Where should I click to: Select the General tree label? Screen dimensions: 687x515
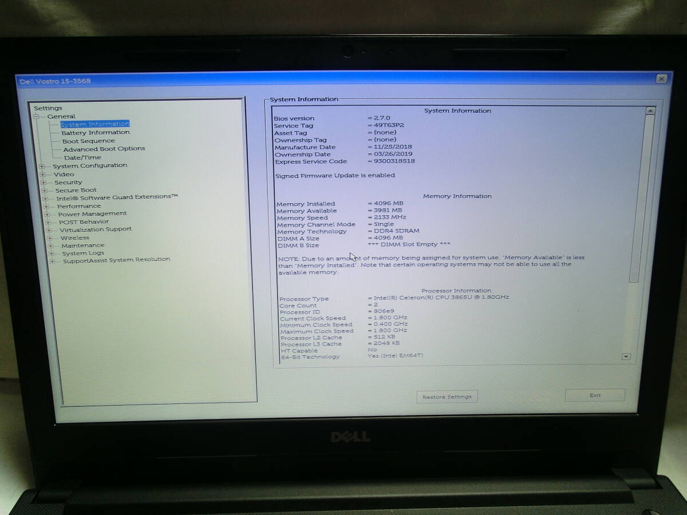(x=61, y=116)
